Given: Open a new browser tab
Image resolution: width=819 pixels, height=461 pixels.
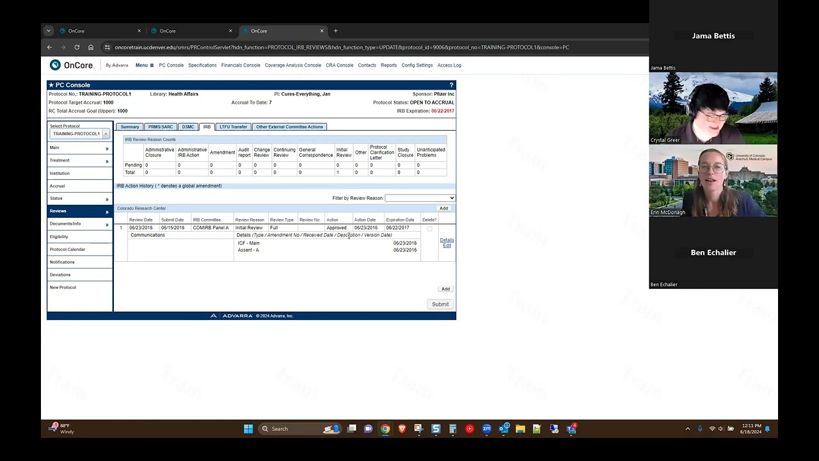Looking at the screenshot, I should tap(335, 31).
